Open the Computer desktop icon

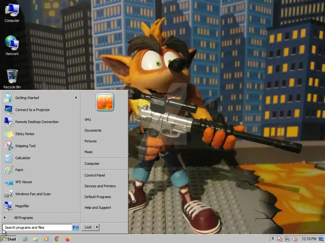pos(12,12)
